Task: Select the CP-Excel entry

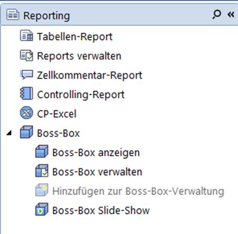Action: [x=56, y=114]
